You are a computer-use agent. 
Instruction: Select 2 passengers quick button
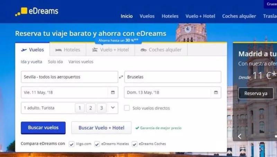coord(90,108)
